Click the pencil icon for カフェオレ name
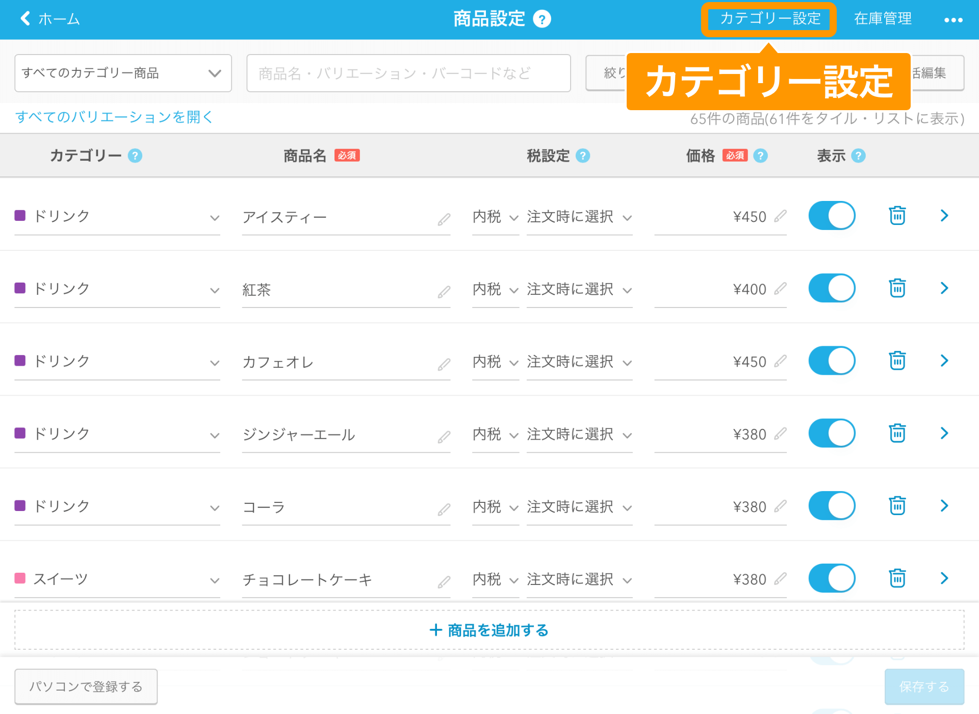Viewport: 979px width, 714px height. [444, 364]
